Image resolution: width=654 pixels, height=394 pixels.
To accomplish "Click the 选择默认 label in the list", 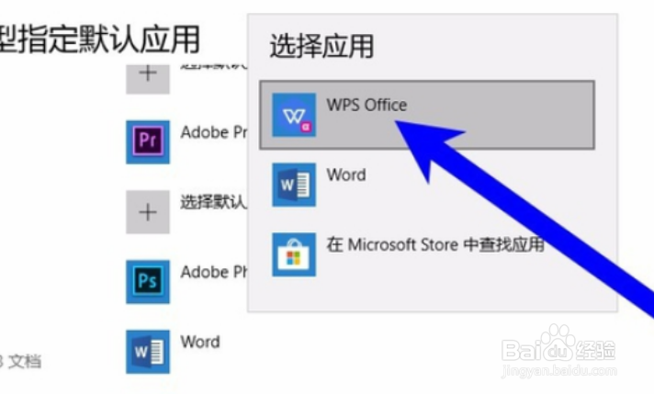I will click(213, 202).
